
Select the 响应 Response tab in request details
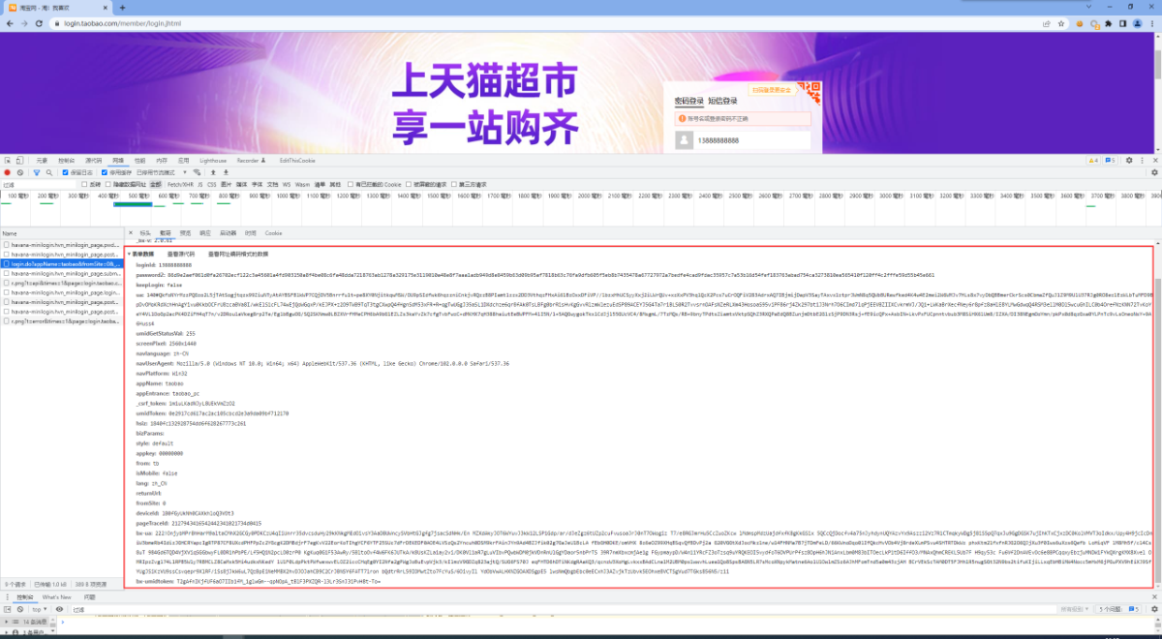[x=205, y=232]
